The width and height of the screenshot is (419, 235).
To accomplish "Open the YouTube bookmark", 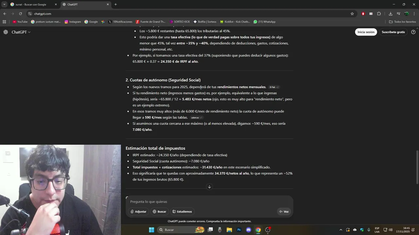I will point(20,22).
